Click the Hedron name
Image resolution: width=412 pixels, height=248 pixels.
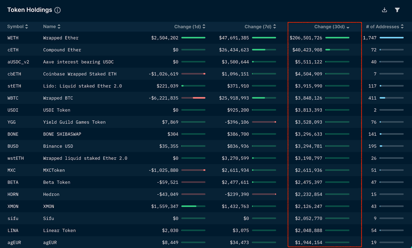(51, 194)
